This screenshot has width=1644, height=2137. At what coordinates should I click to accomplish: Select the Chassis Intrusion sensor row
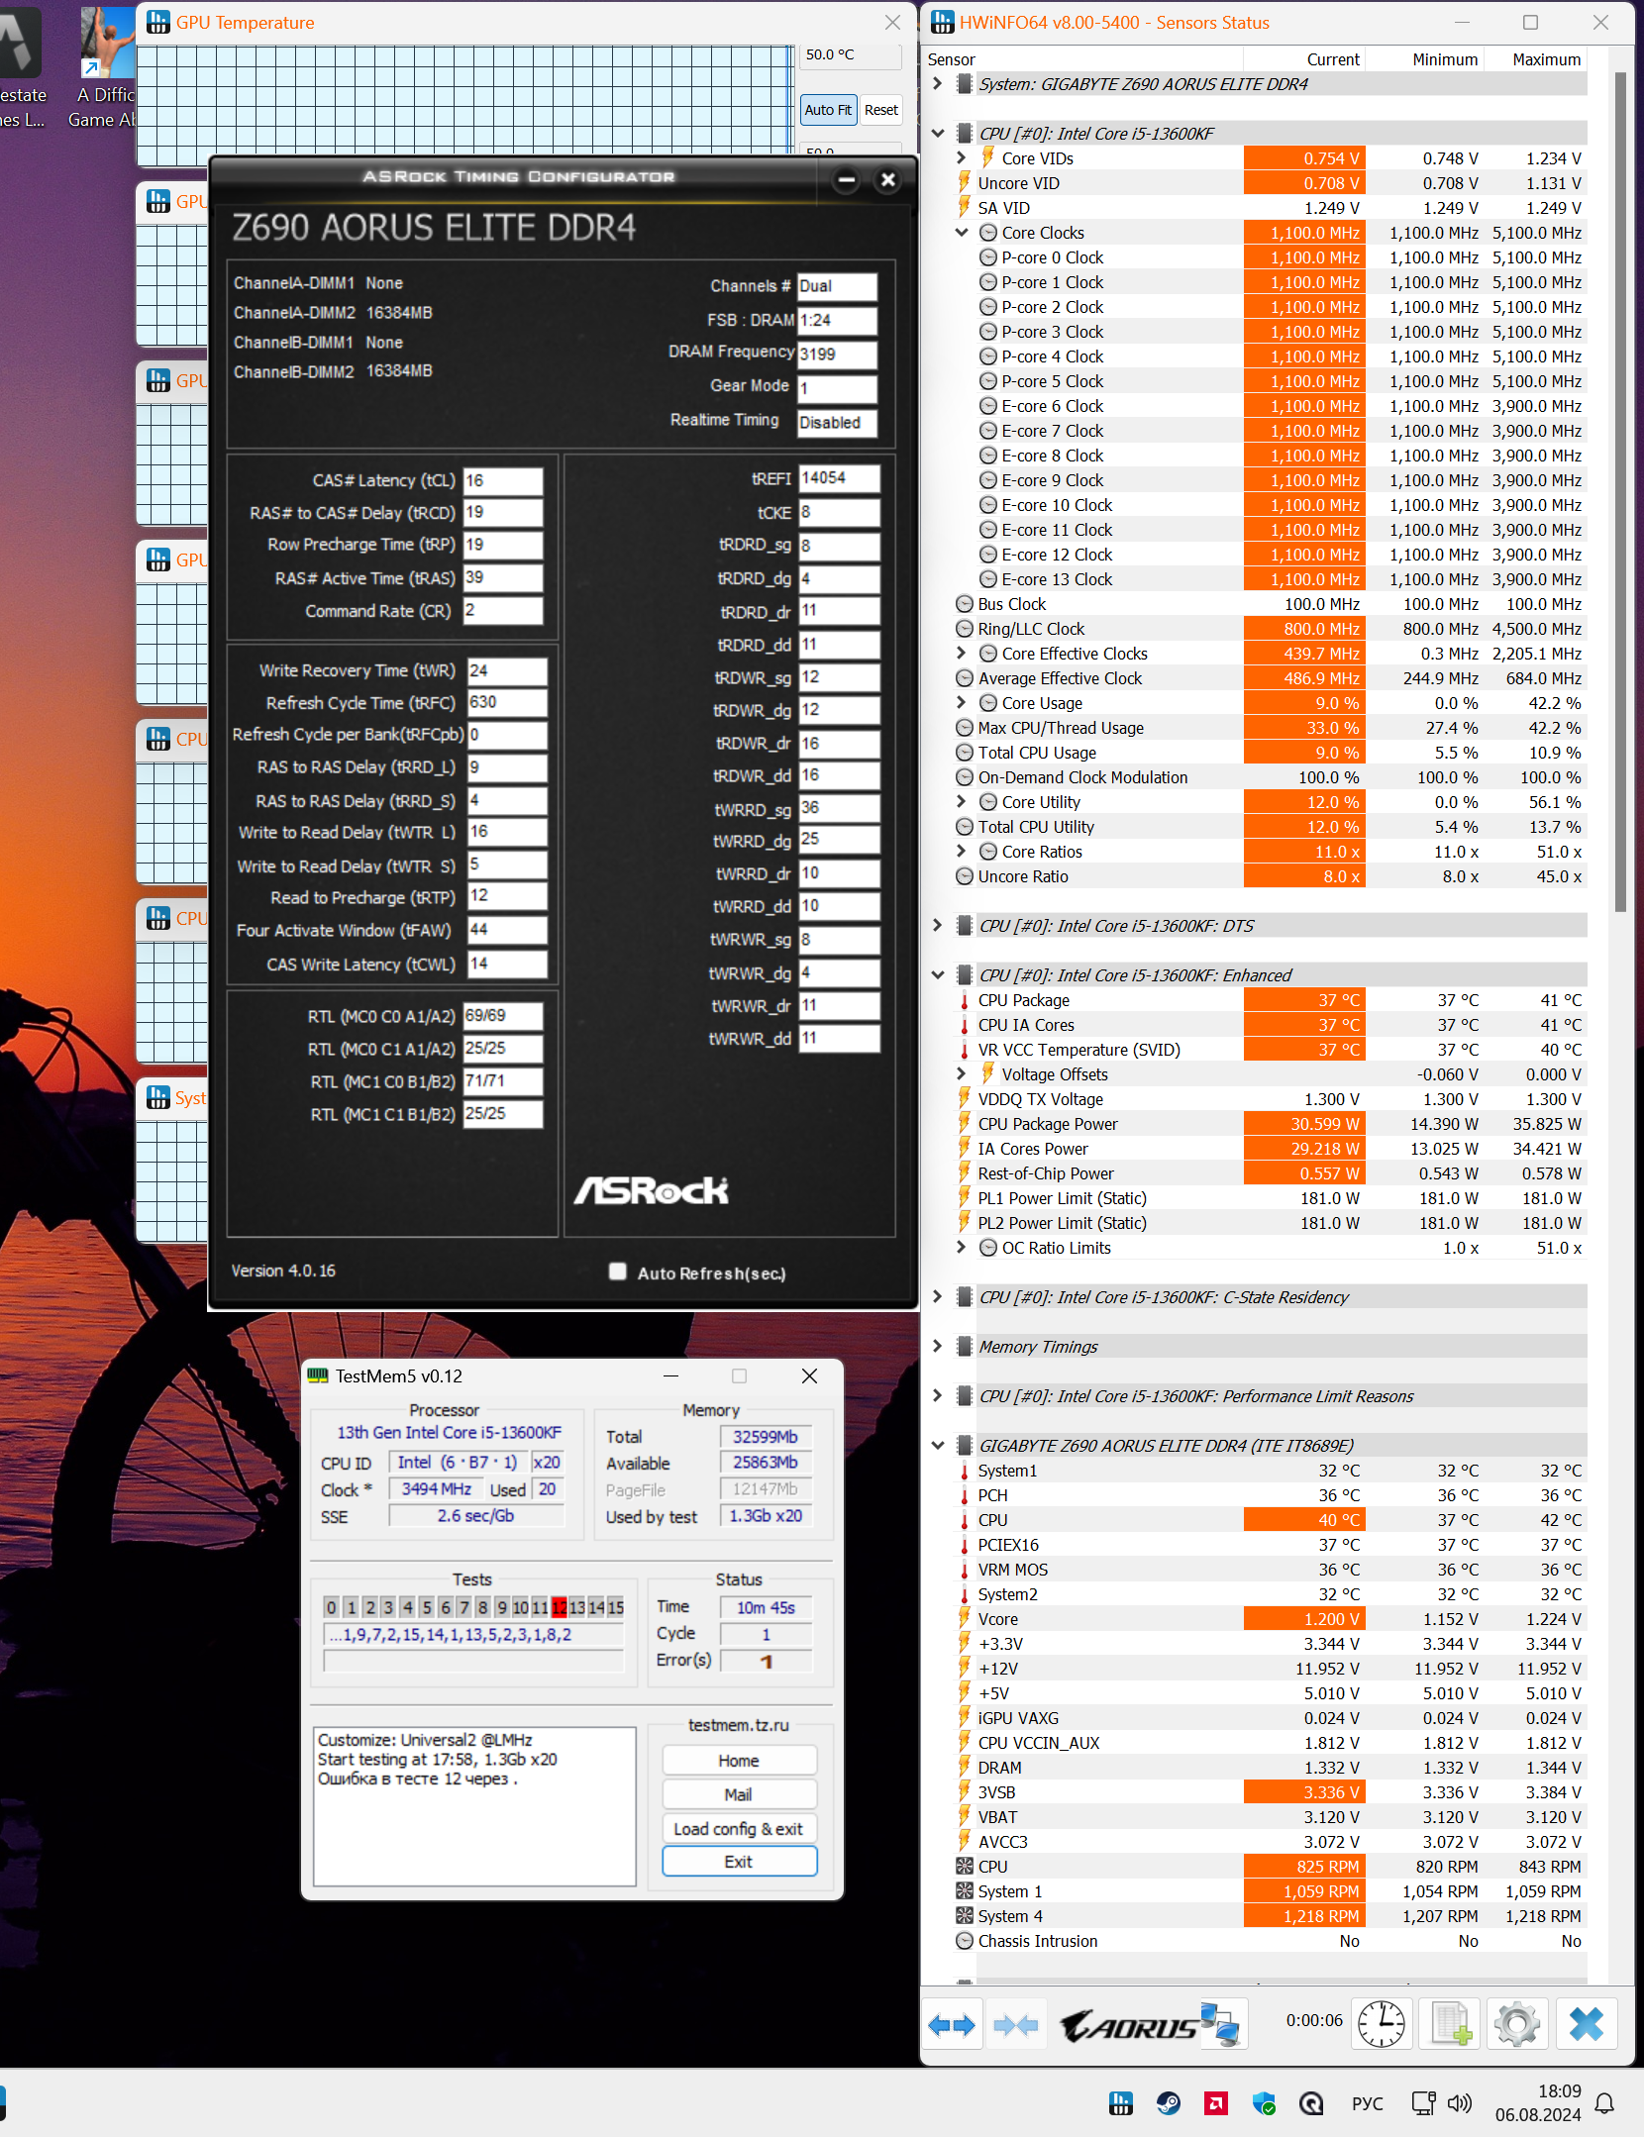coord(1270,1941)
